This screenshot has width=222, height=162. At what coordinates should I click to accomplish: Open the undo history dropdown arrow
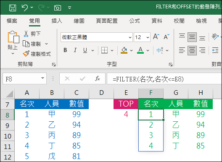point(32,7)
